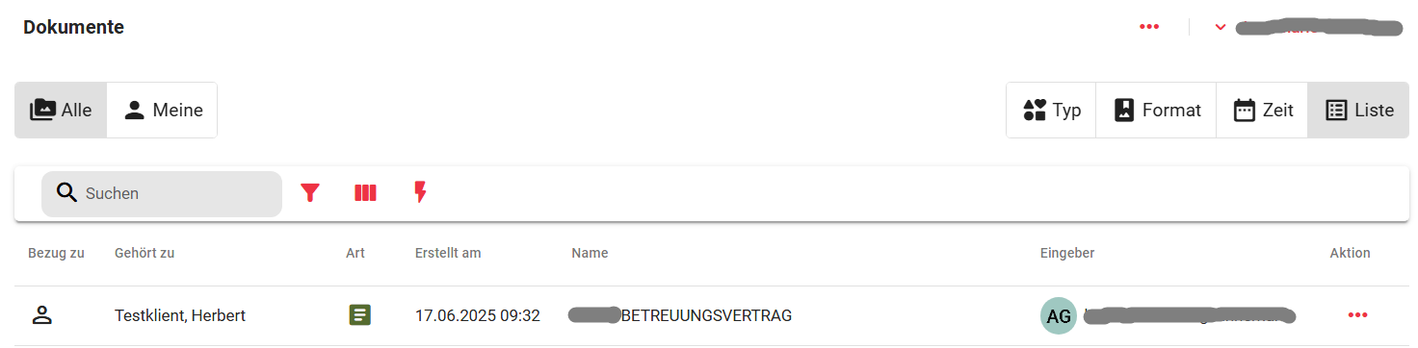Open the row's three-dot action menu

[1358, 315]
